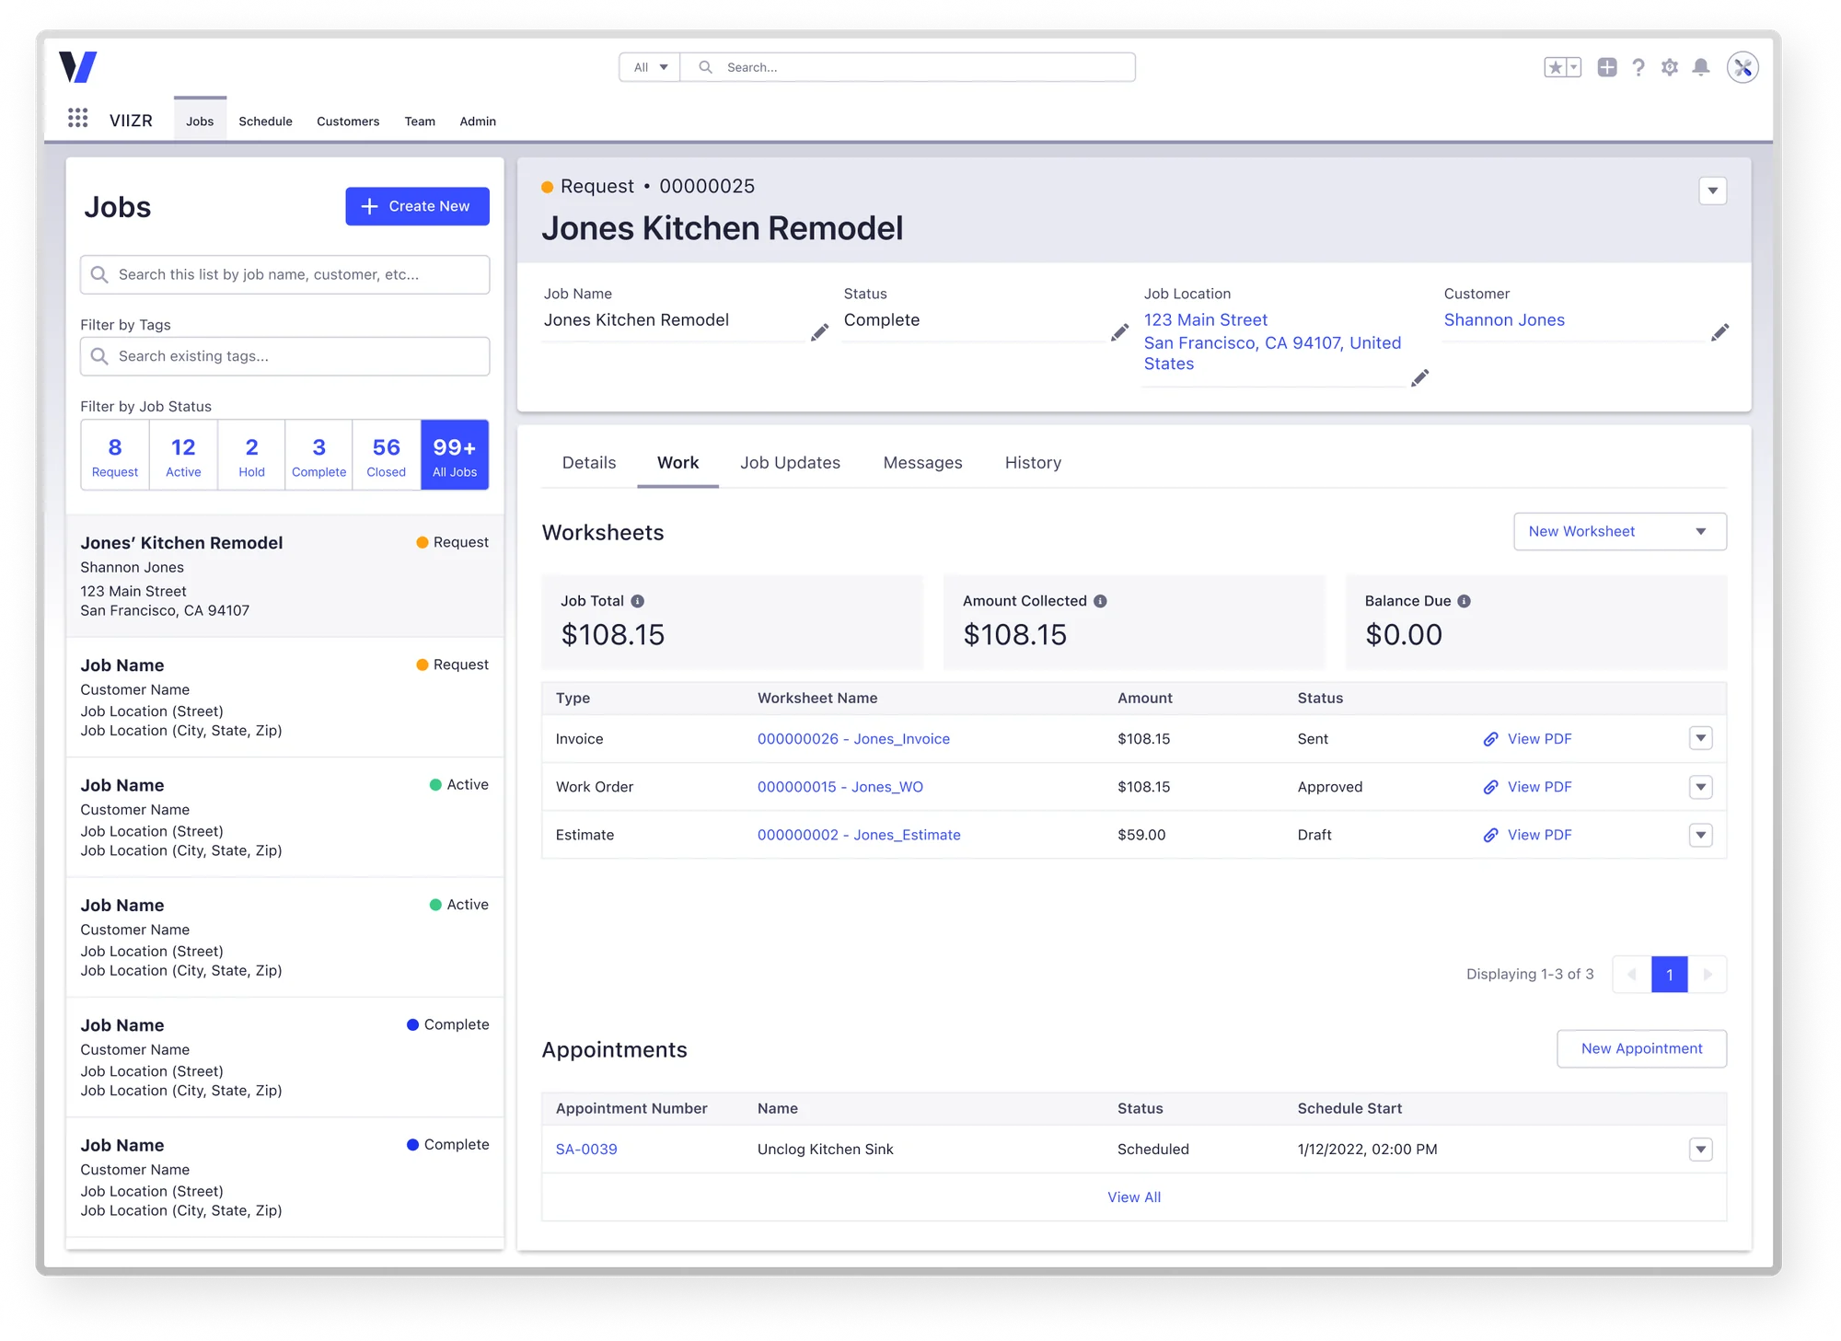Focus the job list search field
This screenshot has height=1341, width=1841.
point(284,274)
